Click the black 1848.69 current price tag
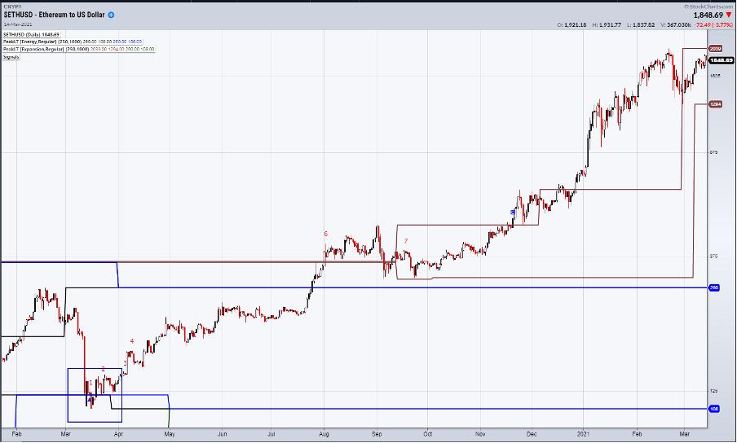Screen dimensions: 737x443 coord(722,60)
